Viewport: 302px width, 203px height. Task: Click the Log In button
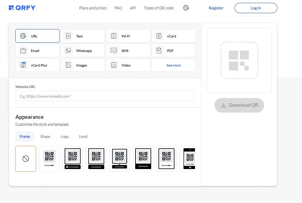click(256, 8)
